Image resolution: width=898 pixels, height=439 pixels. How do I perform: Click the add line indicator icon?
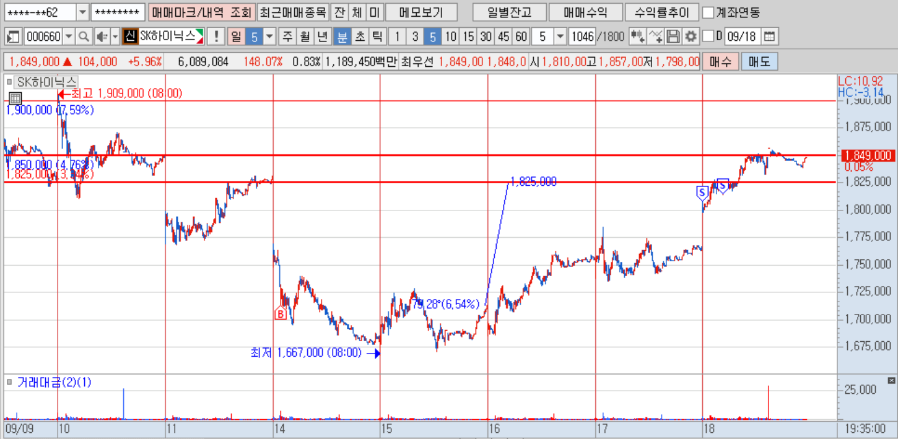[656, 37]
